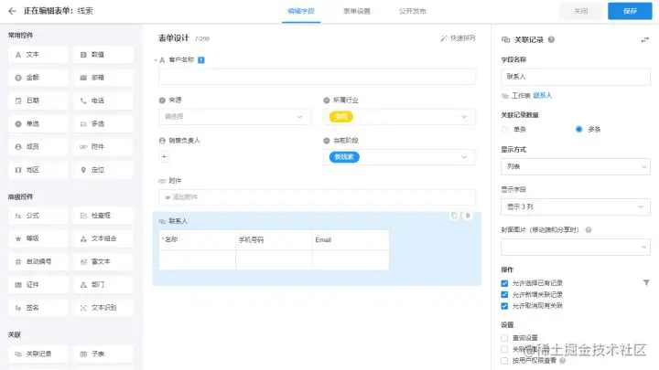Add a 地区 region control
659x370 pixels.
click(x=38, y=170)
